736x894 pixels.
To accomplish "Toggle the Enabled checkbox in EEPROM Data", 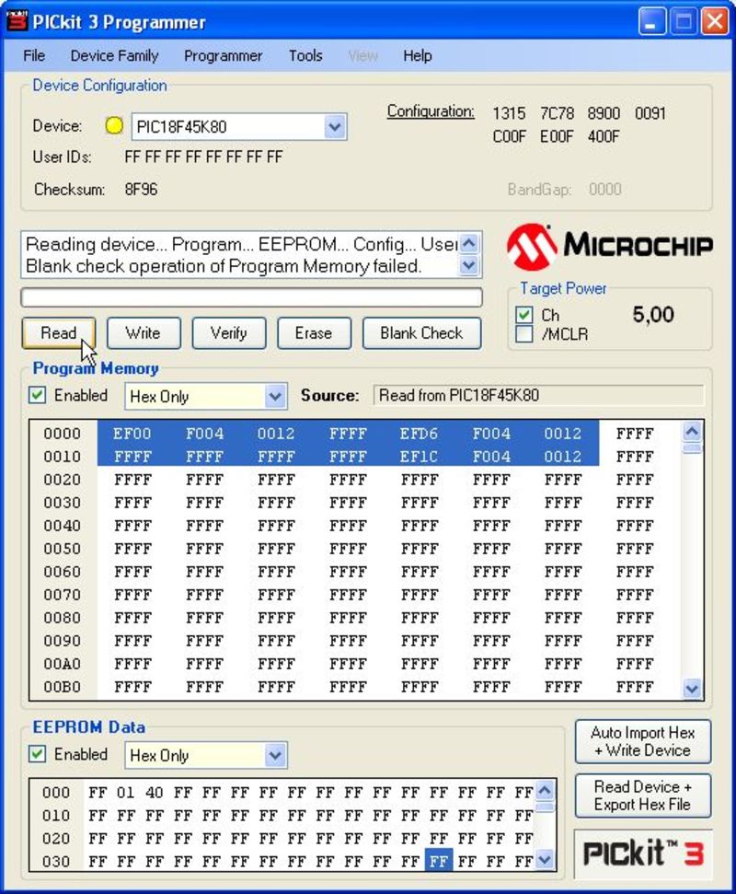I will click(x=39, y=754).
